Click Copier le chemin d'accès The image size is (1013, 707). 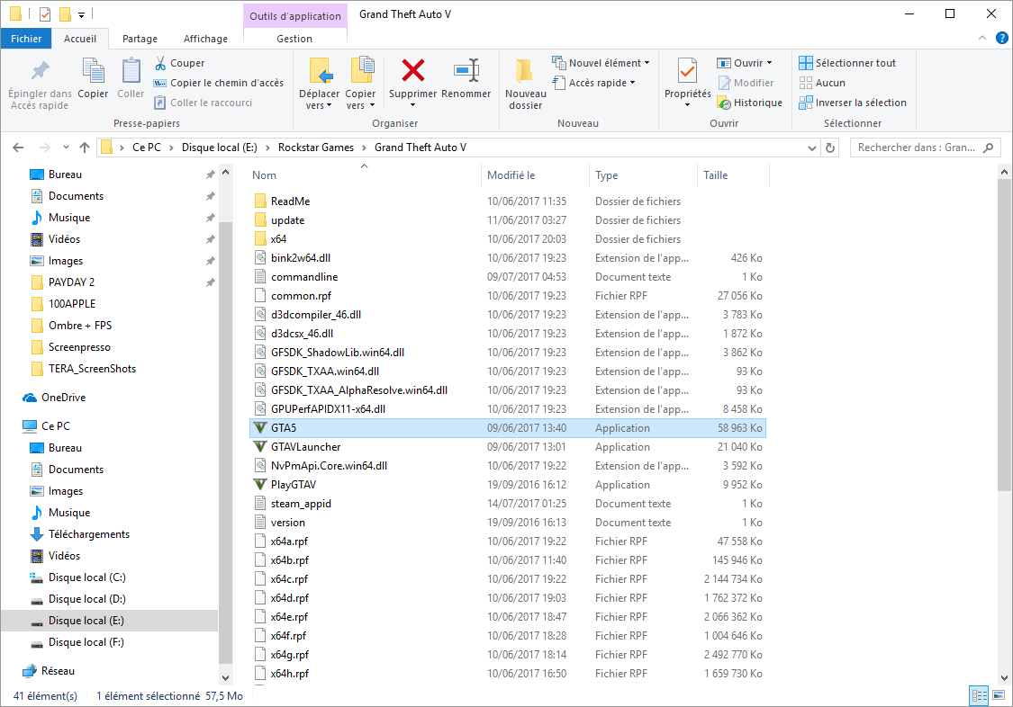point(219,83)
